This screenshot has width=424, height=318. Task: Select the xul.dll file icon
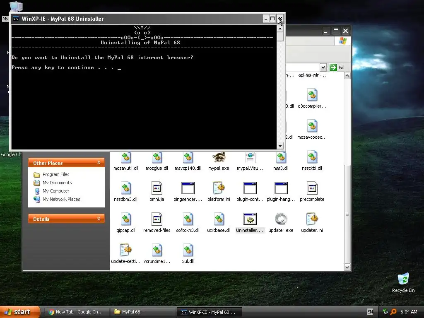188,250
